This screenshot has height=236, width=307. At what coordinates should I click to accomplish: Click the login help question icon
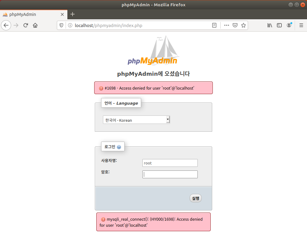[119, 147]
